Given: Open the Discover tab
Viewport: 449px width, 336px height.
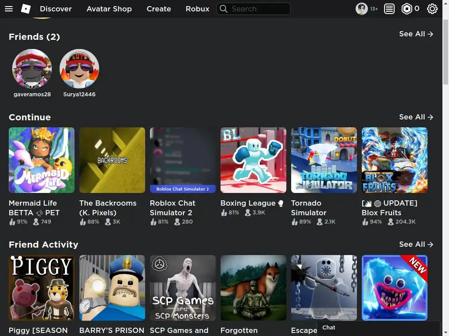Looking at the screenshot, I should click(56, 9).
